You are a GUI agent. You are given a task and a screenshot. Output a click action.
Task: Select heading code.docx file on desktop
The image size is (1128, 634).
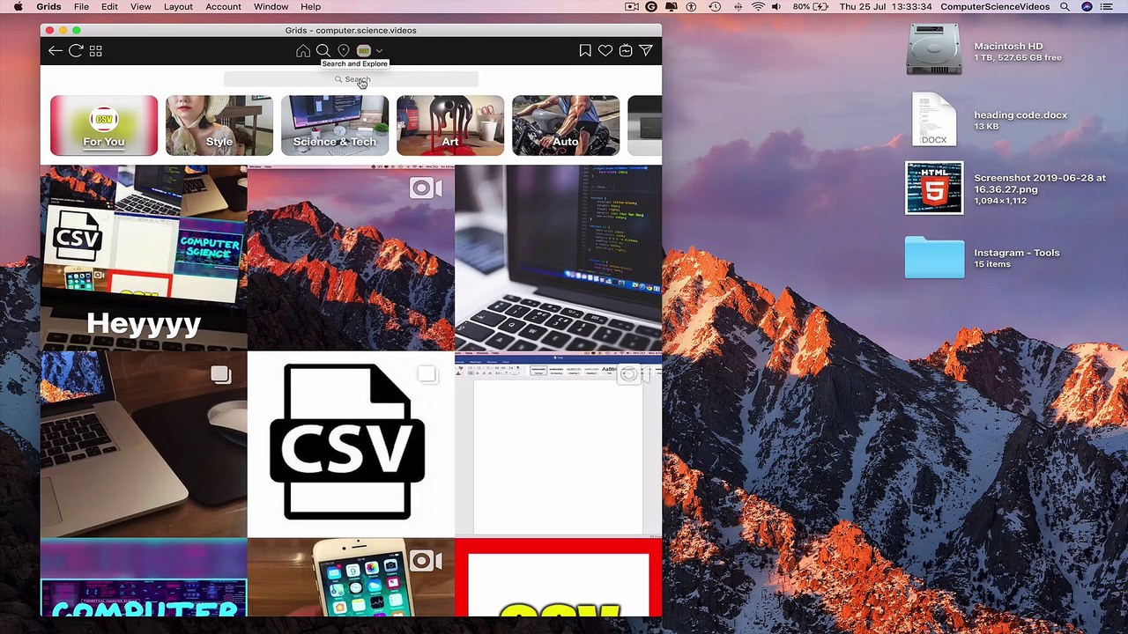pyautogui.click(x=934, y=120)
